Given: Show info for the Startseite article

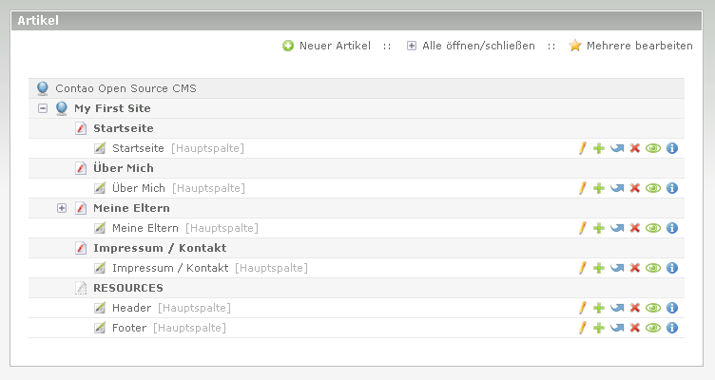Looking at the screenshot, I should click(671, 148).
